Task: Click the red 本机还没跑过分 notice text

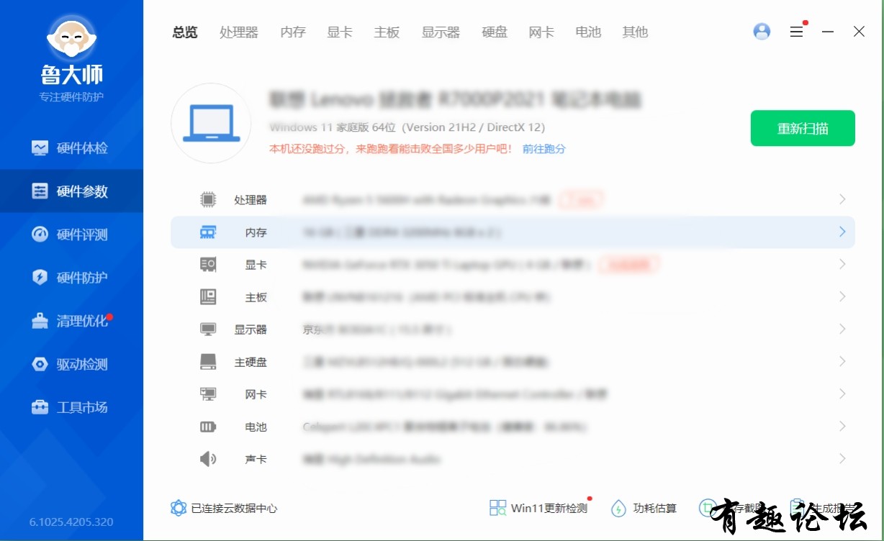Action: pyautogui.click(x=391, y=149)
